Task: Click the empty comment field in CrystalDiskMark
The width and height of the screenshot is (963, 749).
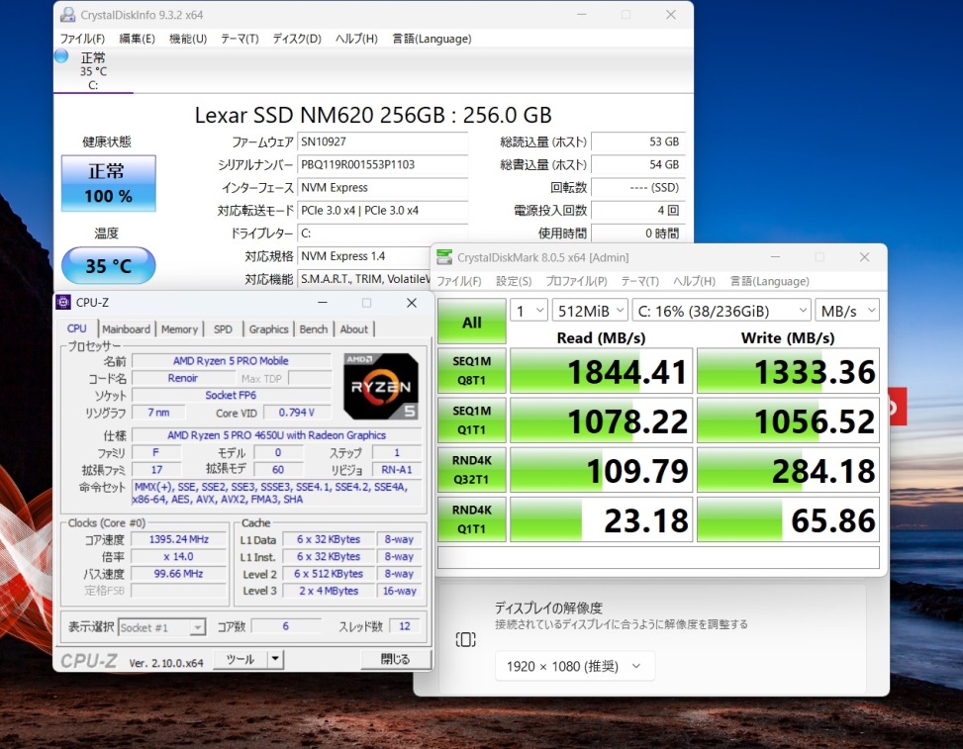Action: click(x=658, y=557)
